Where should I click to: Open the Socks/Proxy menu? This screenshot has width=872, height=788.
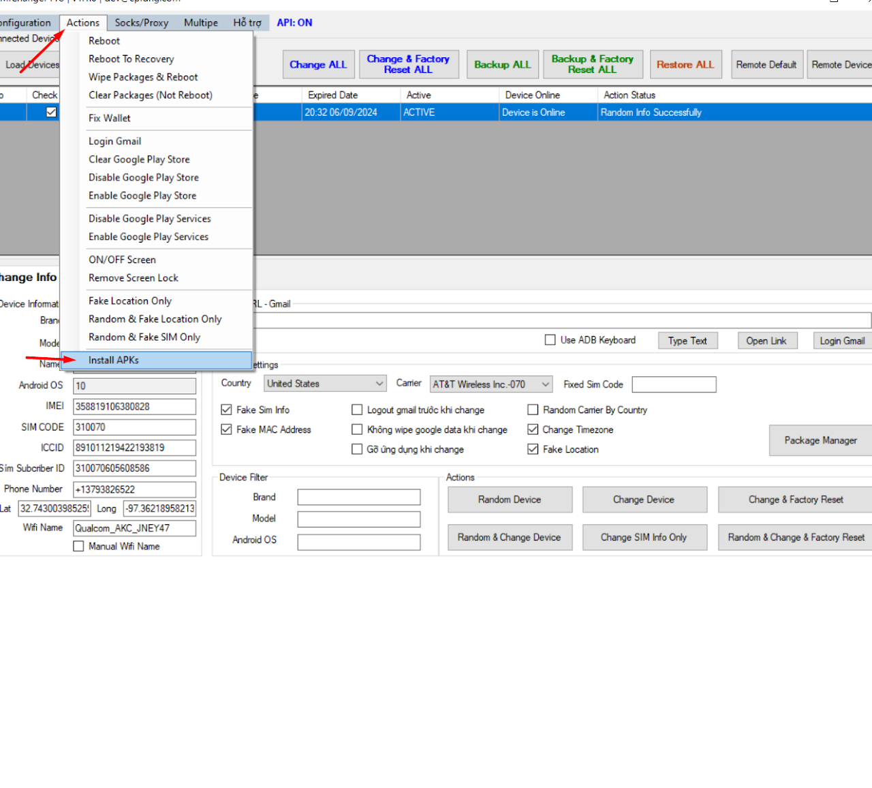pos(141,22)
